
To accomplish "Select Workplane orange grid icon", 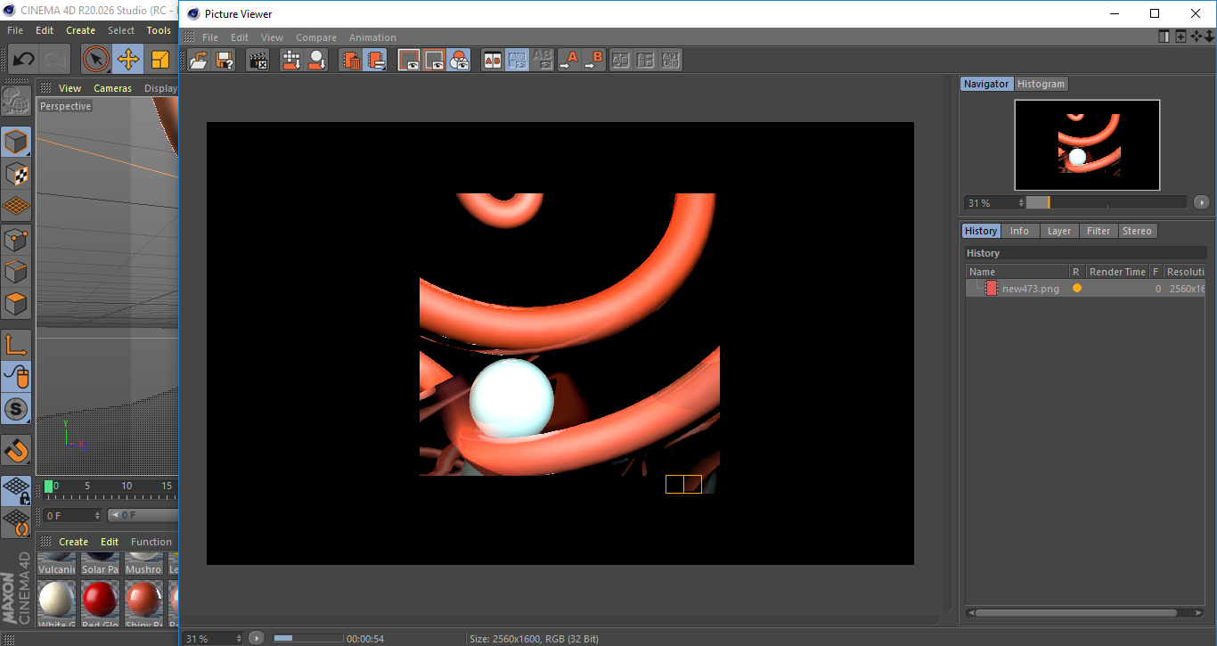I will (x=16, y=207).
